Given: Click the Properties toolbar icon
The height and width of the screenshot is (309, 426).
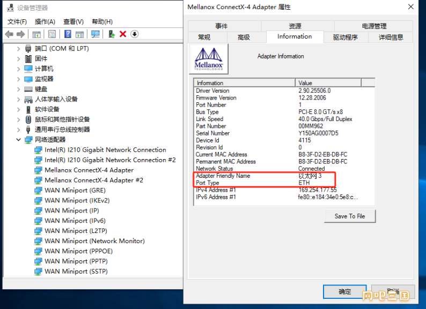Looking at the screenshot, I should [x=52, y=34].
